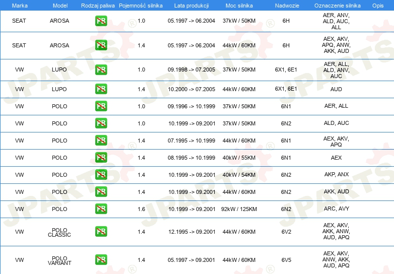
Task: Select petrol icon in POLO 40kW / 55KM row
Action: [x=101, y=158]
